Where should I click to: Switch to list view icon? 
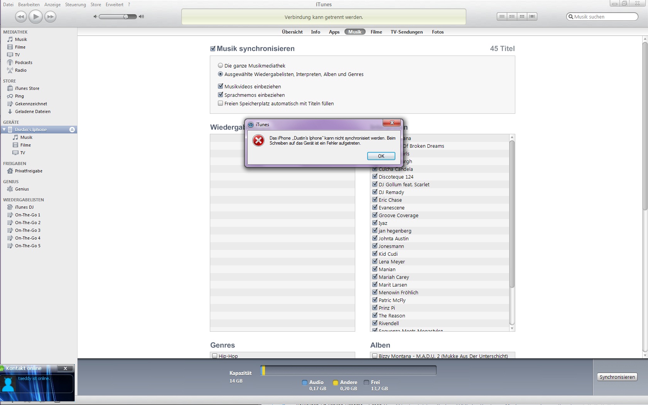click(502, 17)
